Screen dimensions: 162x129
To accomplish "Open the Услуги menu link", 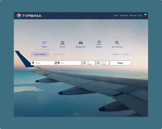I will coord(116,16).
